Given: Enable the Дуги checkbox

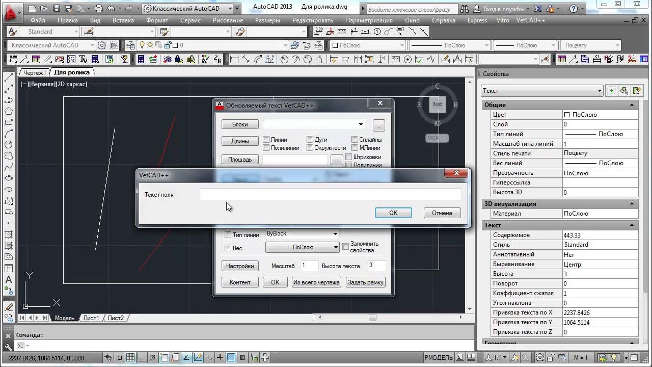Looking at the screenshot, I should (x=310, y=139).
